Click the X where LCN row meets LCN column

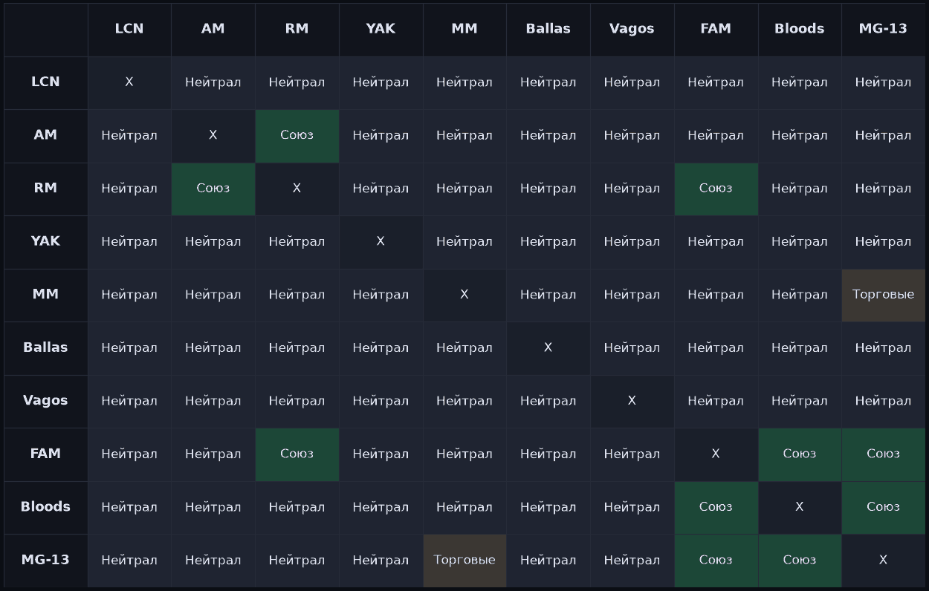click(x=129, y=82)
